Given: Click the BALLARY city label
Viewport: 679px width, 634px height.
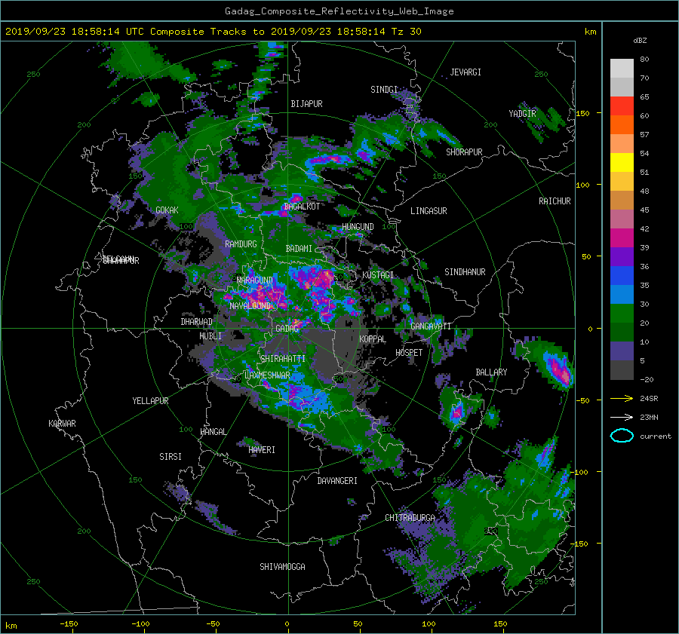Looking at the screenshot, I should [491, 372].
